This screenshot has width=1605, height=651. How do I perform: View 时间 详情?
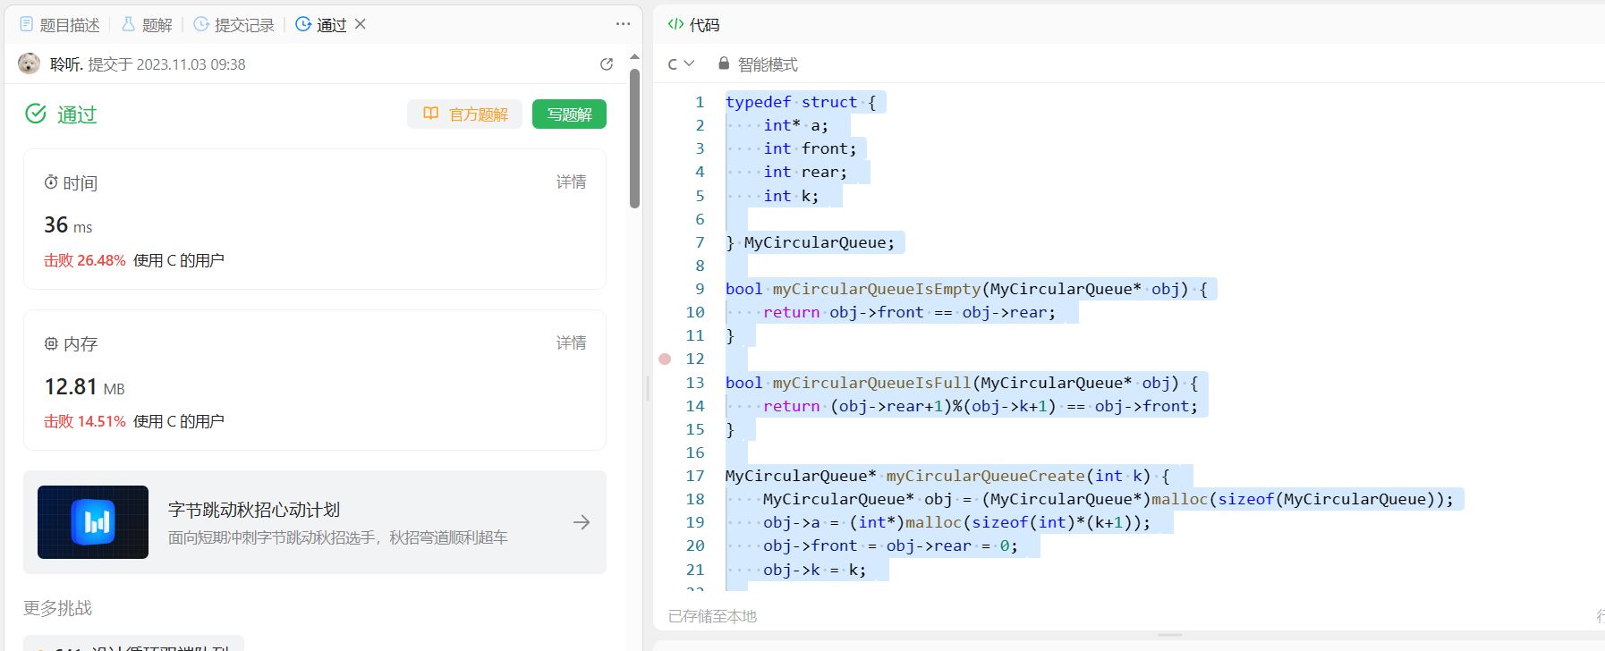point(572,182)
